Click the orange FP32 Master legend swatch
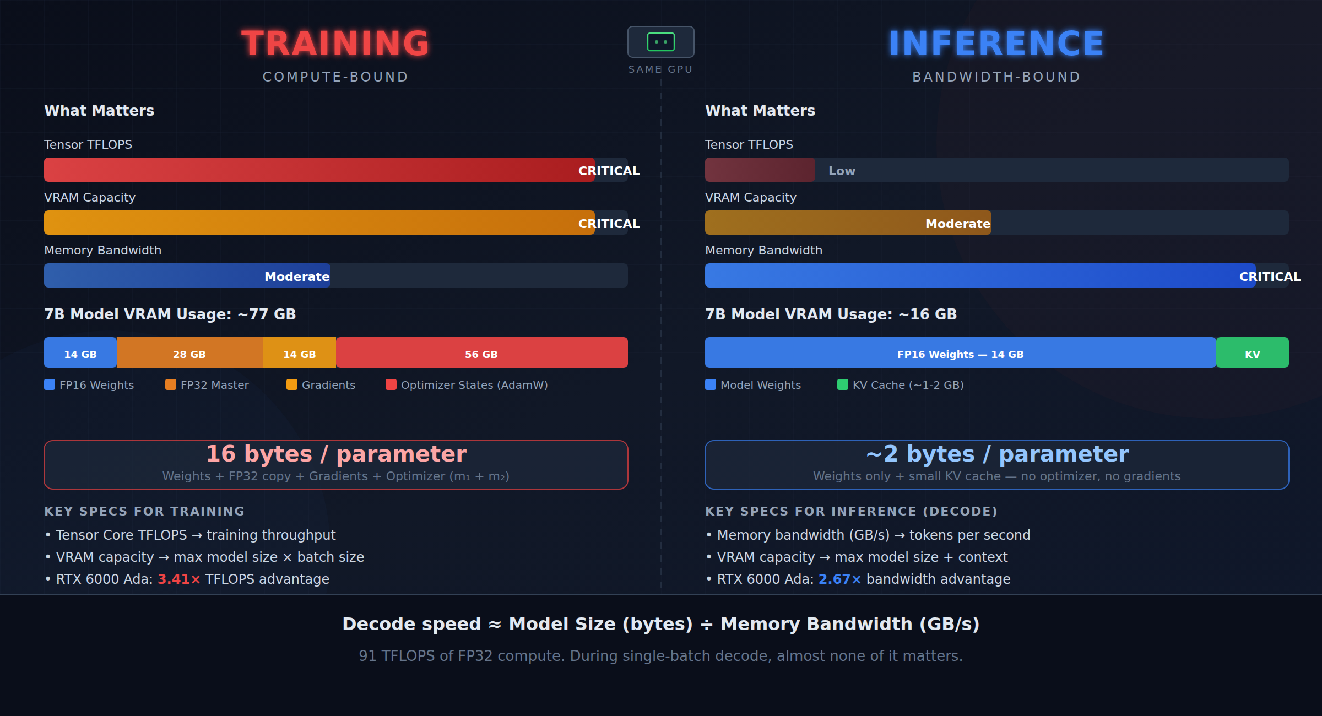 171,384
